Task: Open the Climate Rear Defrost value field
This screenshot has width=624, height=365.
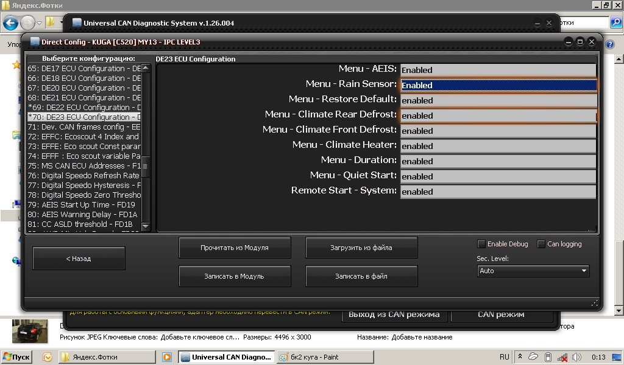Action: point(498,116)
